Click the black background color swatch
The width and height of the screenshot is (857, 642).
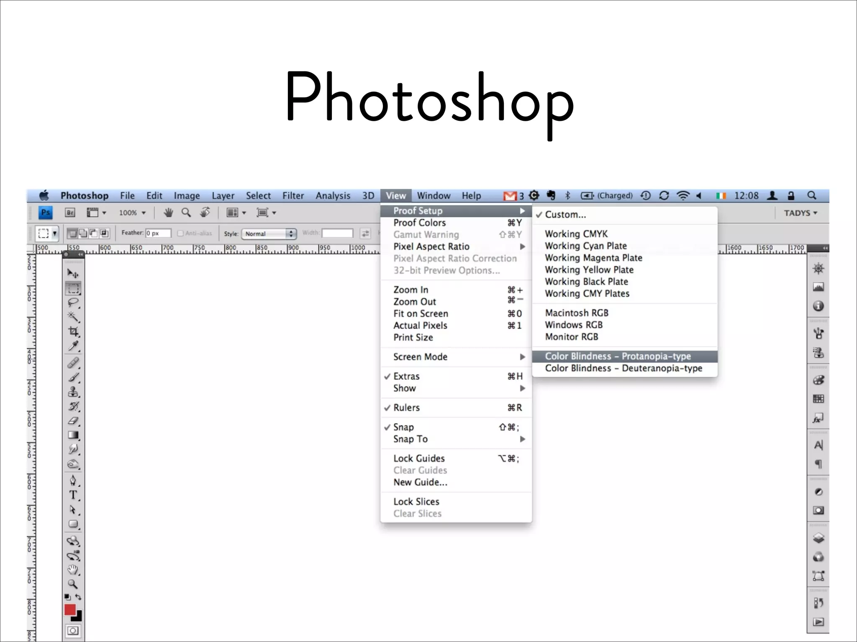pos(79,617)
